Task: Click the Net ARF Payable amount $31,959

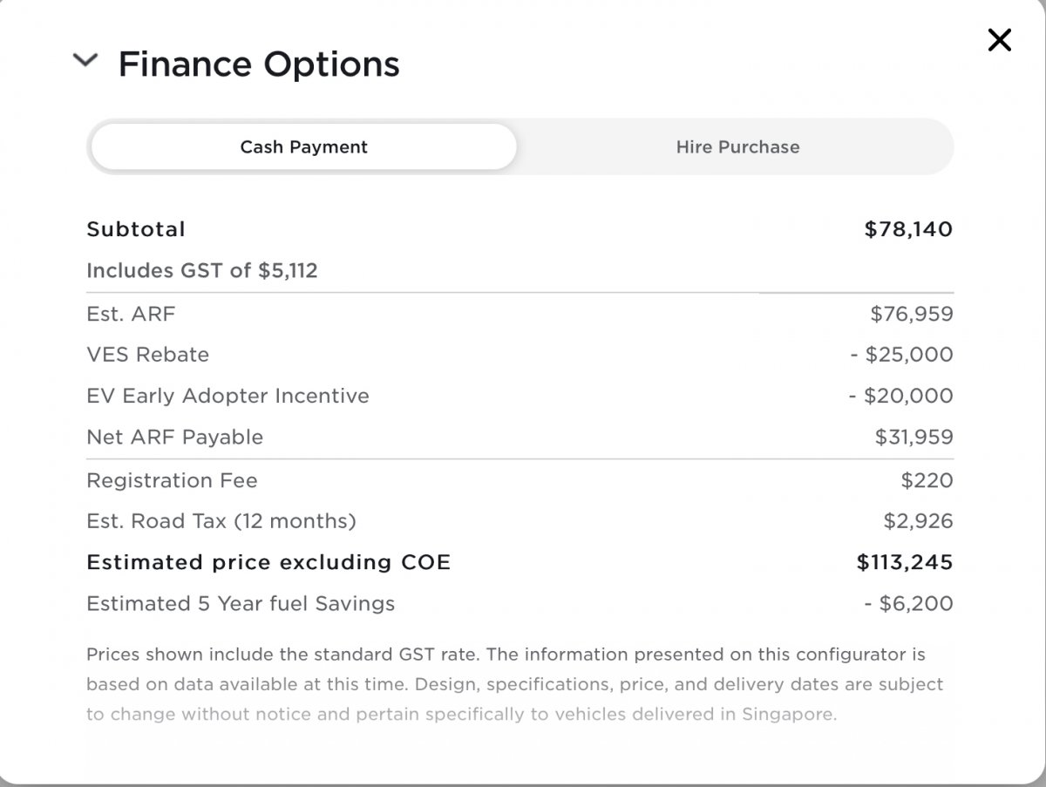Action: (x=914, y=437)
